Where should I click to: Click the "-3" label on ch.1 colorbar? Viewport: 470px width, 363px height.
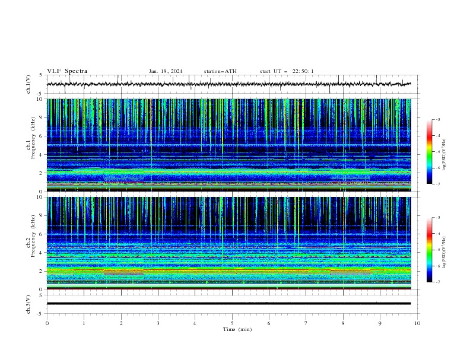pos(437,120)
